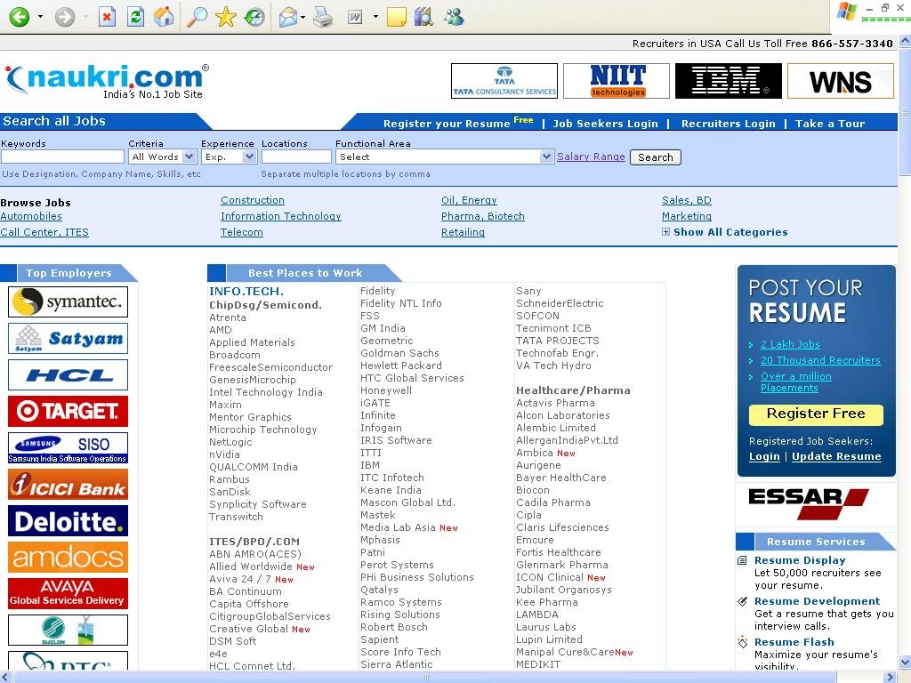Click the Symantec employer logo
Screen dimensions: 911x683
[68, 301]
